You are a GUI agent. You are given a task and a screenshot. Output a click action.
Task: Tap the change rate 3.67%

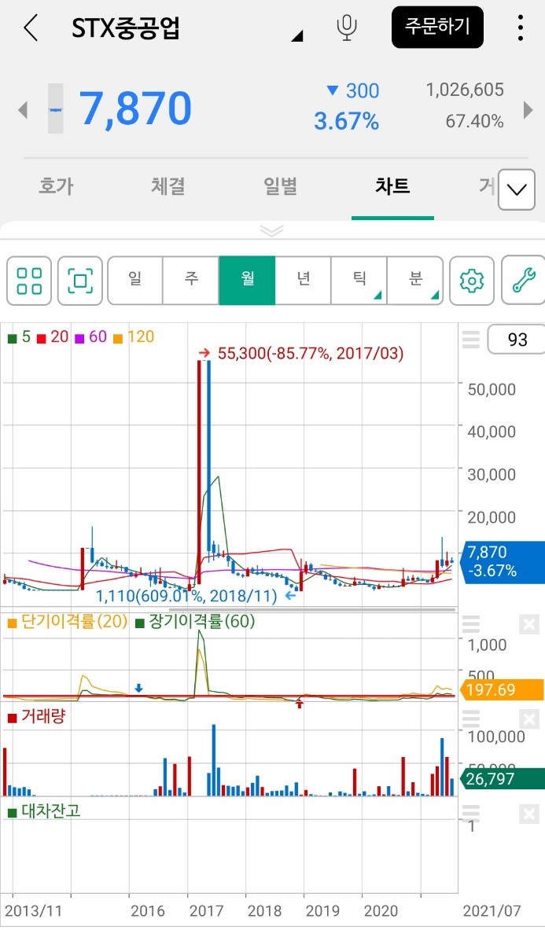point(346,122)
